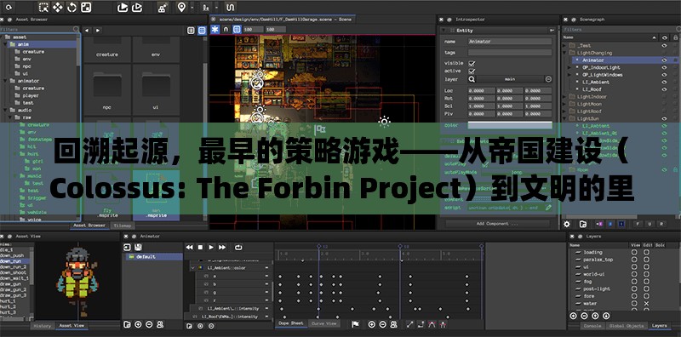Click the name field containing Animator
Screen dimensions: 681x337
pos(510,42)
